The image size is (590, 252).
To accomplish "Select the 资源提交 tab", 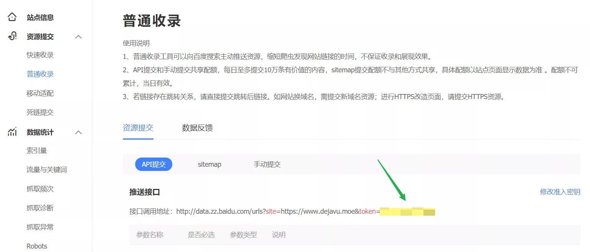I will (x=138, y=128).
